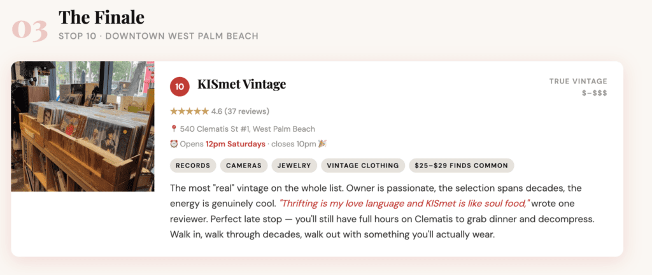Screen dimensions: 652x275
Task: Click the $–$$$ price range
Action: [594, 93]
